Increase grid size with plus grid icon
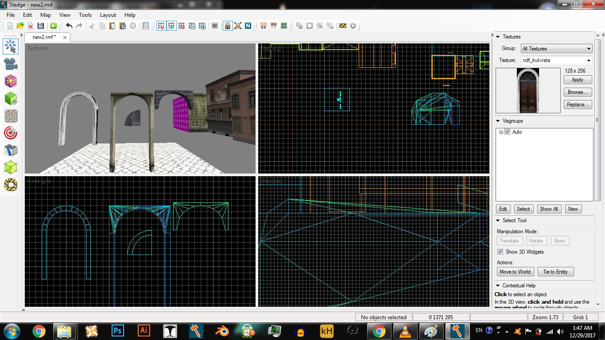605x340 pixels. [x=202, y=26]
